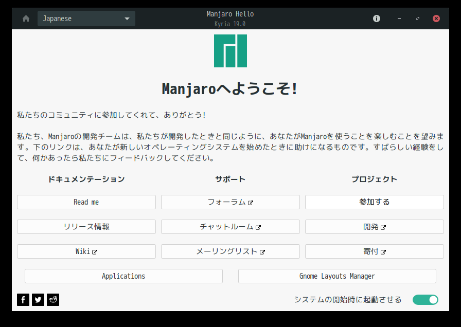Close the Manjaro Hello window
Viewport: 461px width, 327px height.
click(x=436, y=19)
